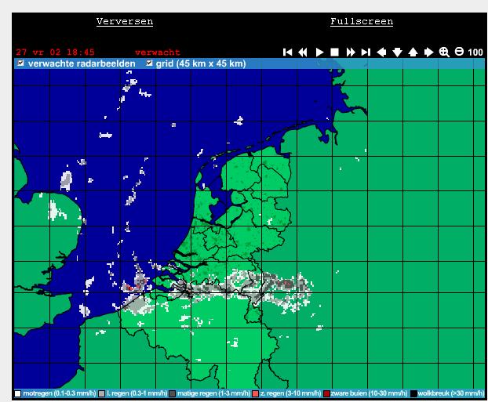Pan the map down with the arrow
The image size is (488, 402).
click(x=398, y=53)
